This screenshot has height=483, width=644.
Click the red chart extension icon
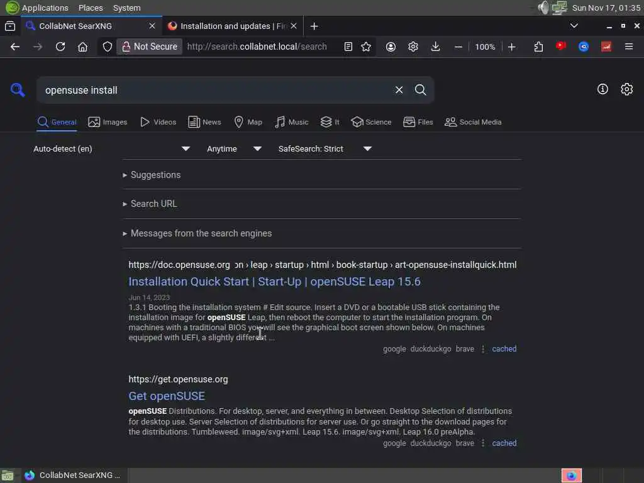[x=606, y=47]
